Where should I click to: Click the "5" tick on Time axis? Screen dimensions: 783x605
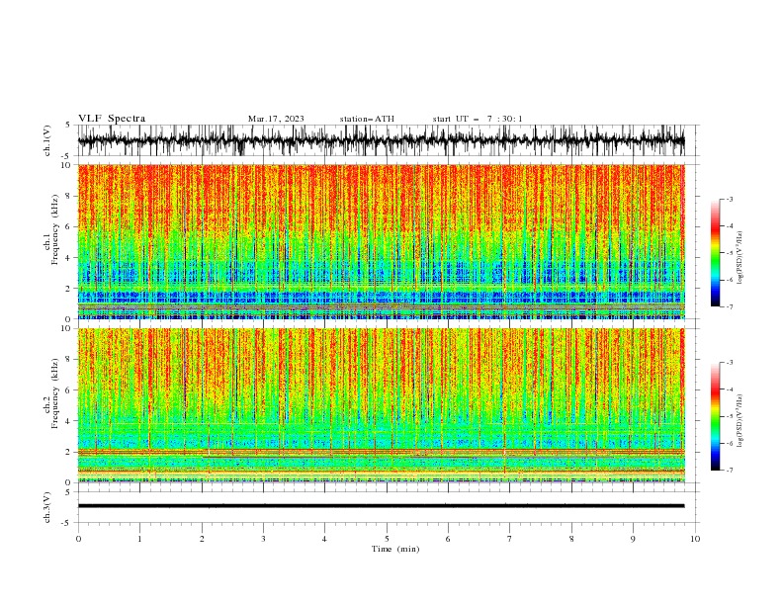(387, 539)
